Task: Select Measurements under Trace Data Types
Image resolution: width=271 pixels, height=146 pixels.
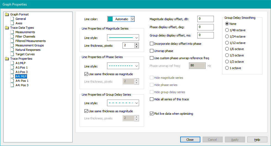Action: pyautogui.click(x=25, y=32)
